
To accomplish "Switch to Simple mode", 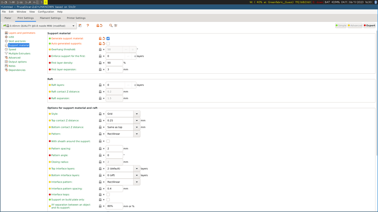I will [x=341, y=26].
